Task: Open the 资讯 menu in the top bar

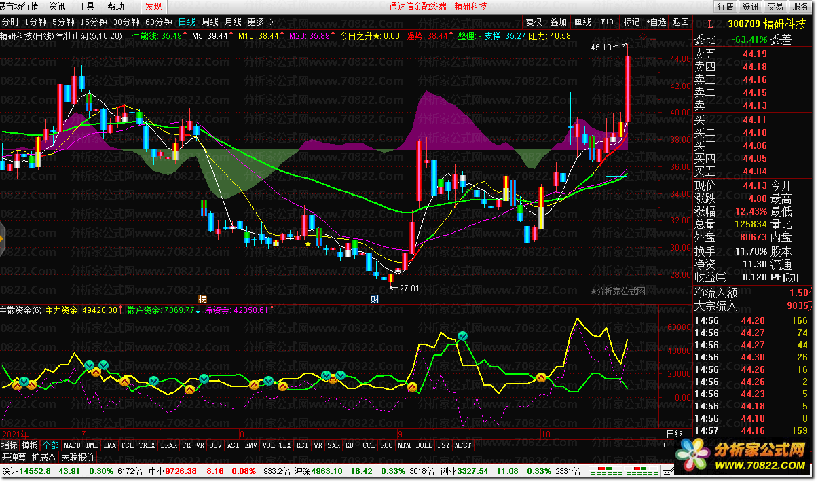Action: point(57,6)
